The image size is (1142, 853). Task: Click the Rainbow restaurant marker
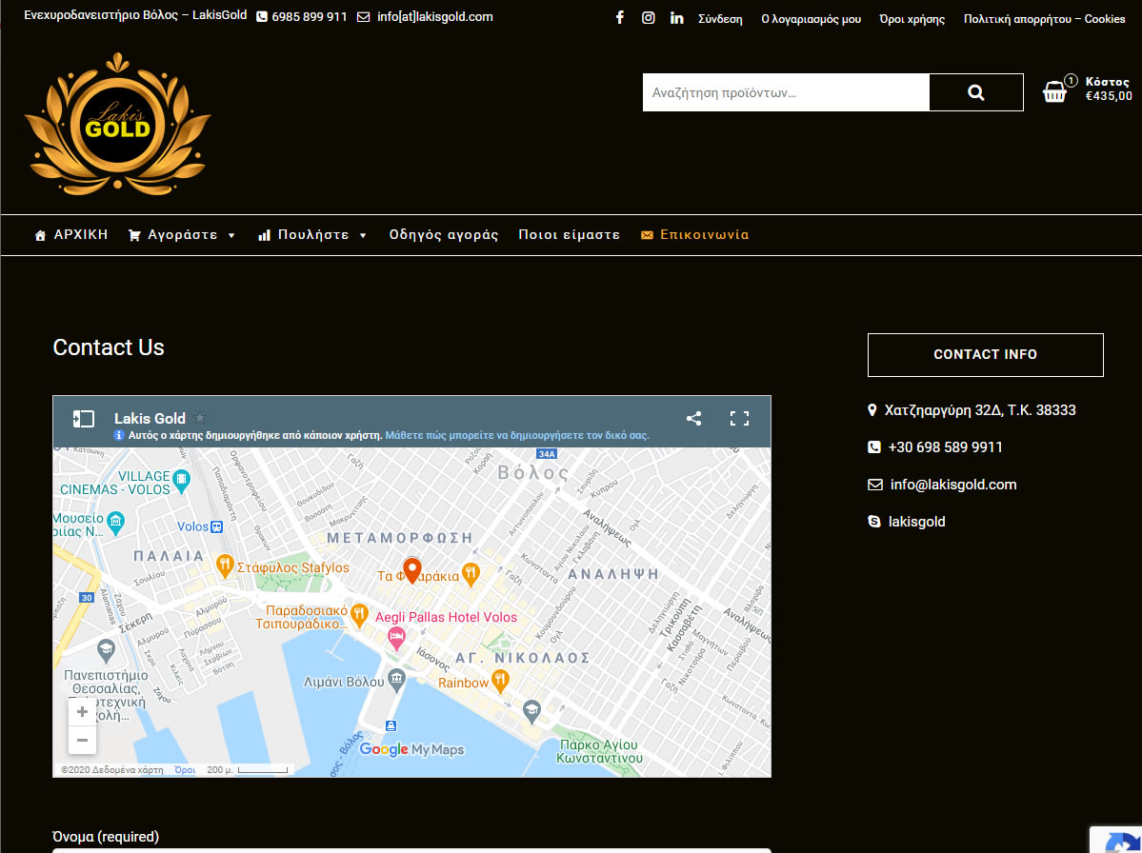point(500,682)
